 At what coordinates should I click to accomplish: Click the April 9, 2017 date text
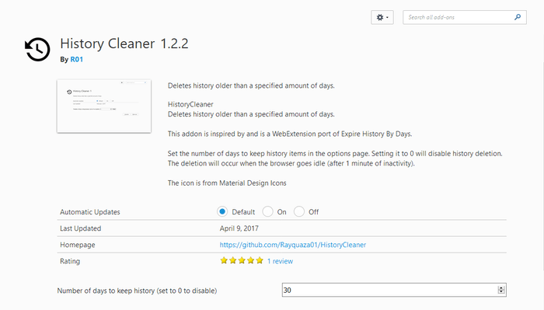pos(239,228)
